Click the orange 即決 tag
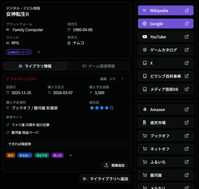Image resolution: width=199 pixels, height=189 pixels. [11, 155]
